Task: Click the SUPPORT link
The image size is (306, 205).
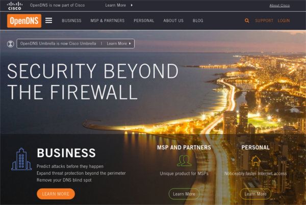Action: (264, 21)
